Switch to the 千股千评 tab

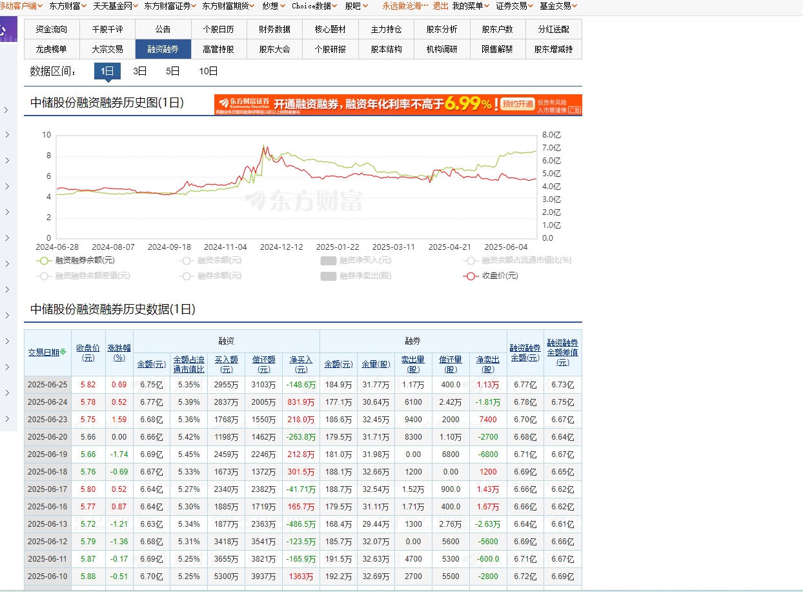click(x=107, y=29)
